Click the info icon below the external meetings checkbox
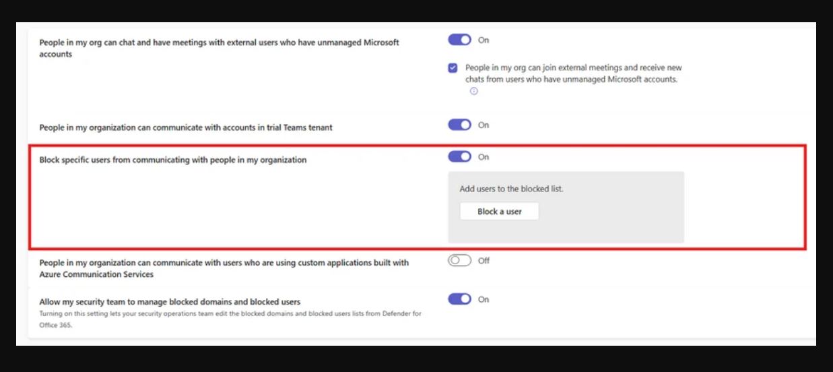Image resolution: width=833 pixels, height=372 pixels. point(474,92)
